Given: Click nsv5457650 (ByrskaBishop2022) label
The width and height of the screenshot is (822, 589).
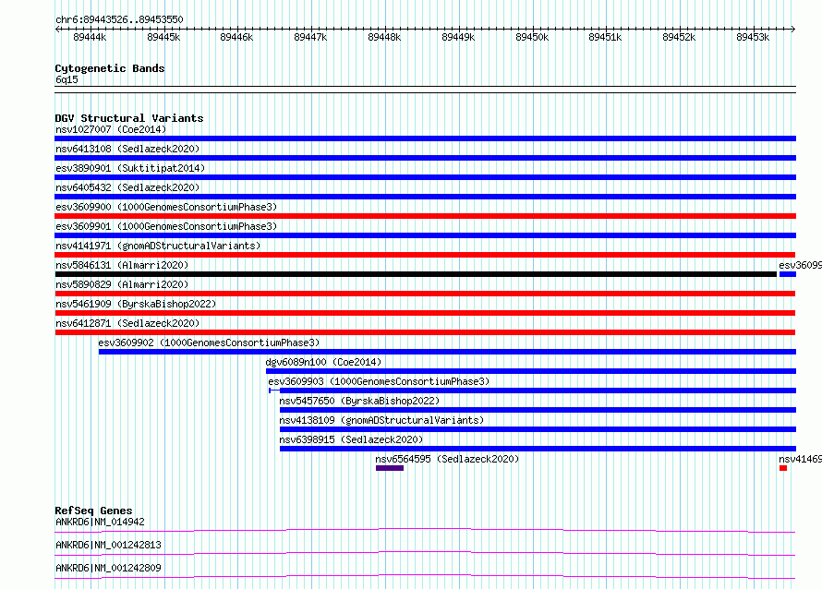Looking at the screenshot, I should (359, 401).
